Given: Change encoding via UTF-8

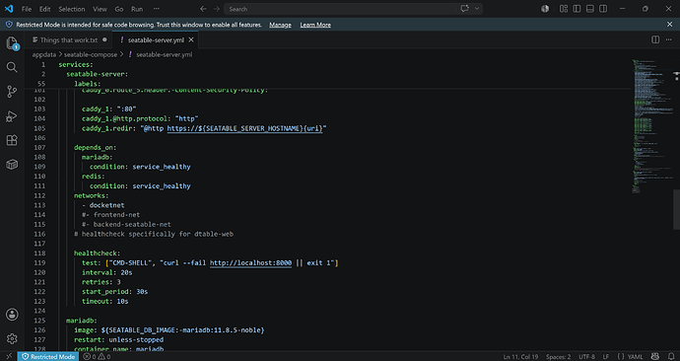Looking at the screenshot, I should point(586,357).
